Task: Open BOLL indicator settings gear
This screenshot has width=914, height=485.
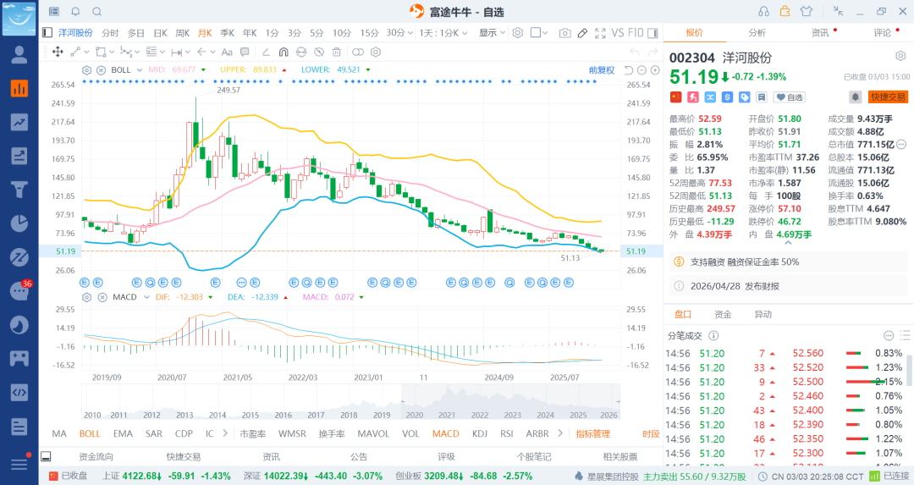Action: [86, 69]
